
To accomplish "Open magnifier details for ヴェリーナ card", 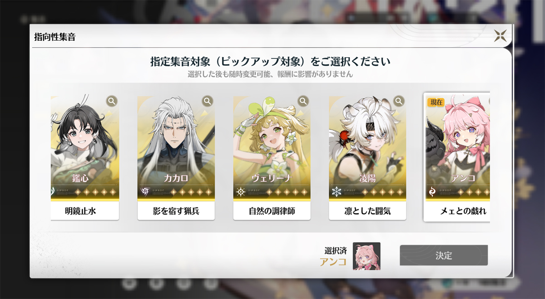I will 303,101.
